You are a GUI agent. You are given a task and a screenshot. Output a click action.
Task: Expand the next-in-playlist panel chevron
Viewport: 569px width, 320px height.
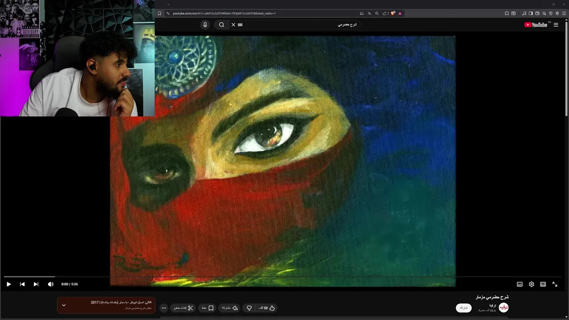point(64,305)
